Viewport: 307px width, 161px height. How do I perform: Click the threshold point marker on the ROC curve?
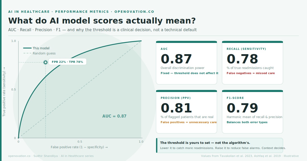click(46, 62)
